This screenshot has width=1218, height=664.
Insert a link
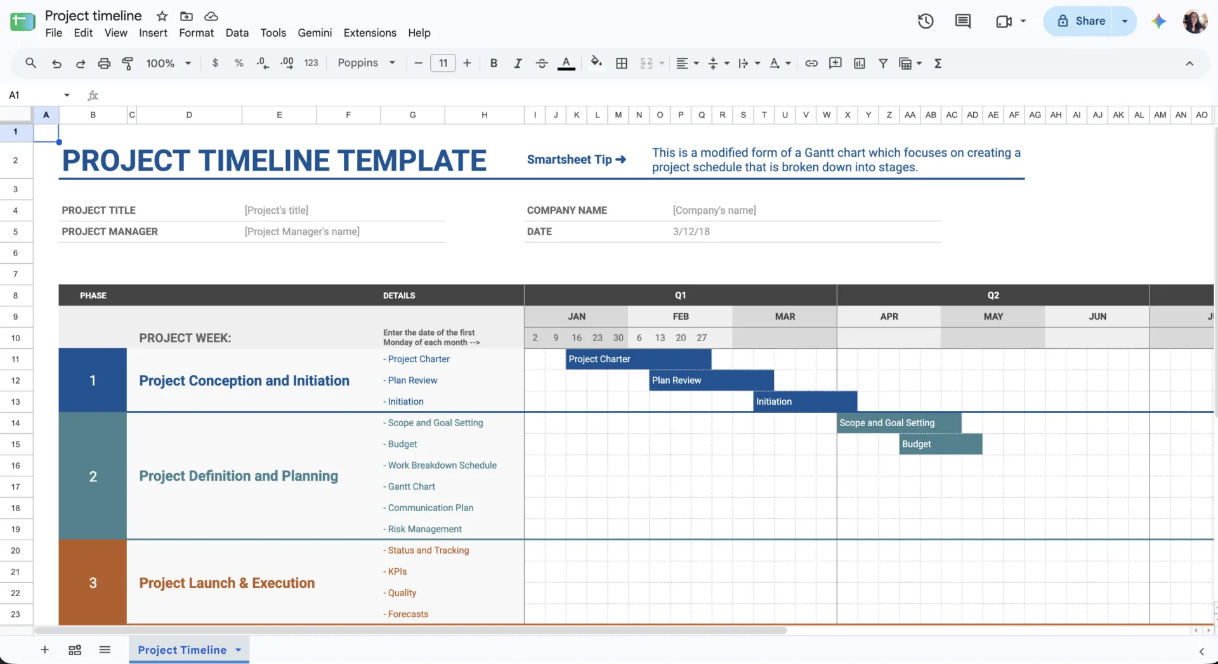tap(811, 63)
